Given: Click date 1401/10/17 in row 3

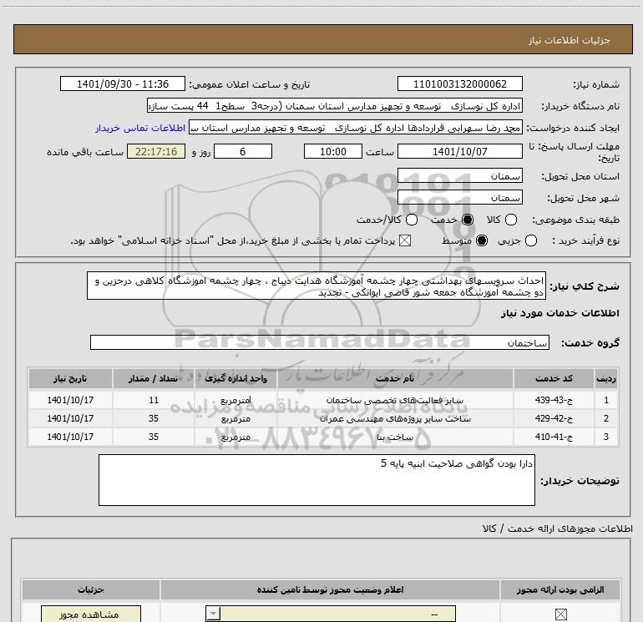Looking at the screenshot, I should (x=70, y=437).
